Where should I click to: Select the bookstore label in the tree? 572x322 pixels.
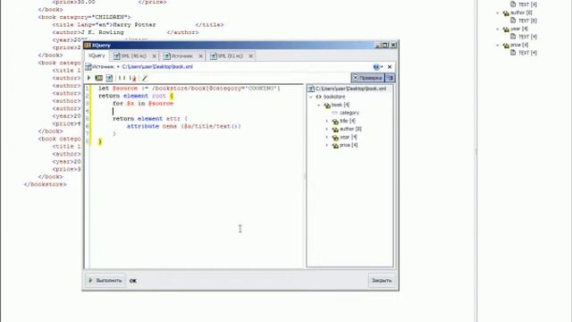[x=334, y=97]
